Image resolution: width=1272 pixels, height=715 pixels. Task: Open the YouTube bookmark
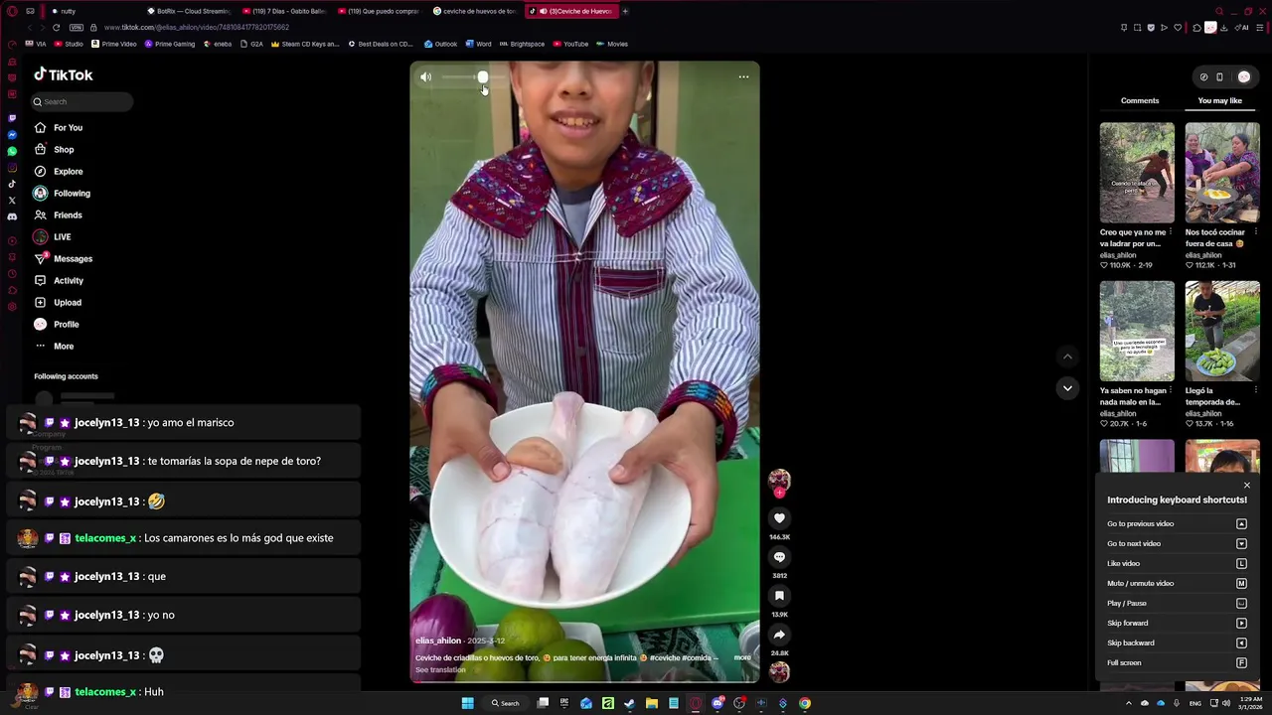point(570,44)
